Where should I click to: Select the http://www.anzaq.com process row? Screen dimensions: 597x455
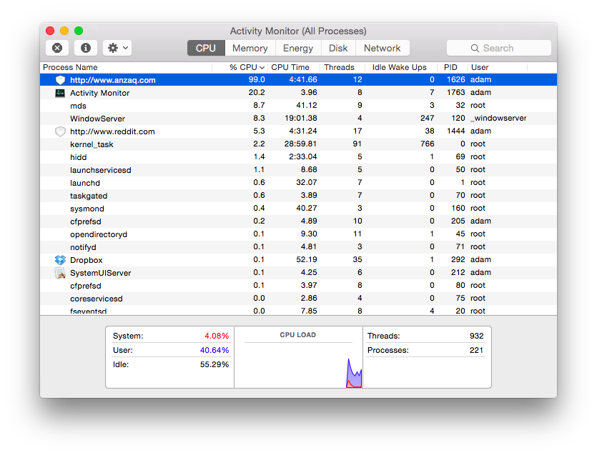pyautogui.click(x=299, y=79)
